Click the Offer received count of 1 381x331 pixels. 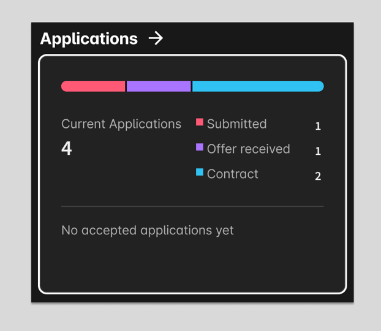318,151
